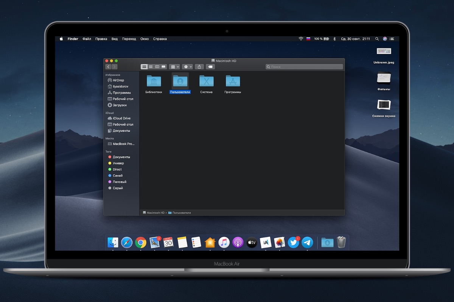Open Twitter from the Dock
Screen dimensions: 454x302
pyautogui.click(x=294, y=242)
